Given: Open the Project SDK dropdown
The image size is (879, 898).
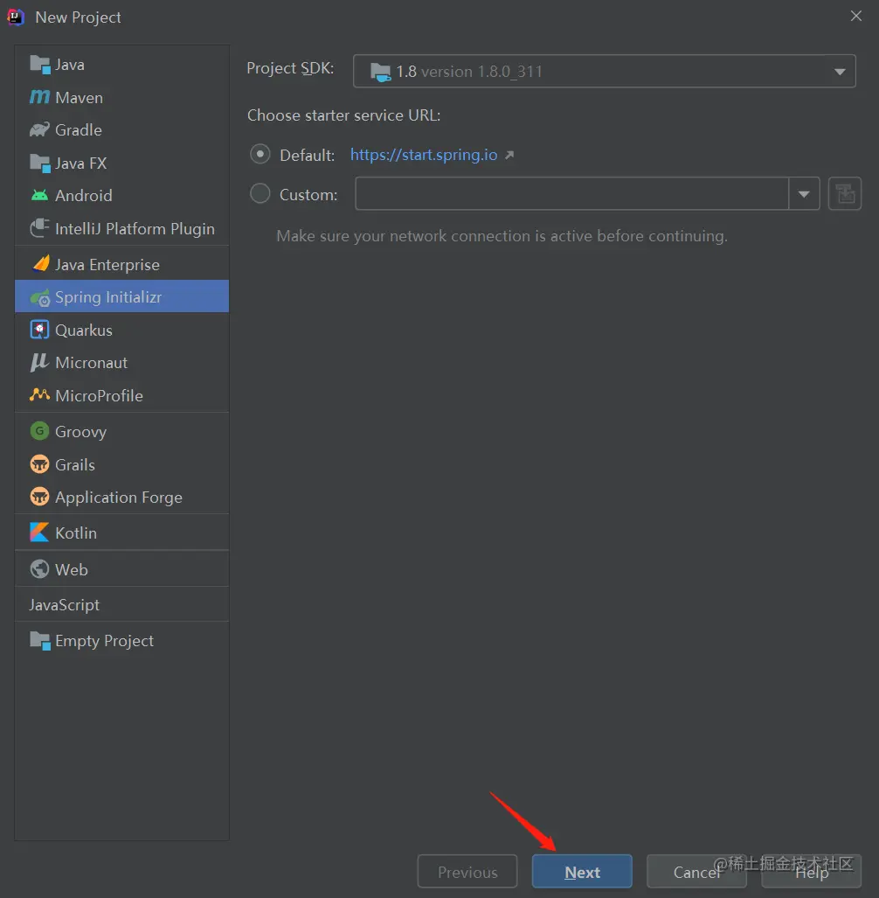Looking at the screenshot, I should coord(605,71).
